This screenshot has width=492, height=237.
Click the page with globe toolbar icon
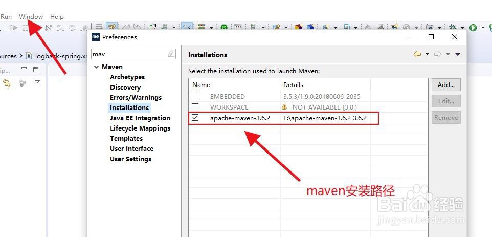click(x=346, y=27)
